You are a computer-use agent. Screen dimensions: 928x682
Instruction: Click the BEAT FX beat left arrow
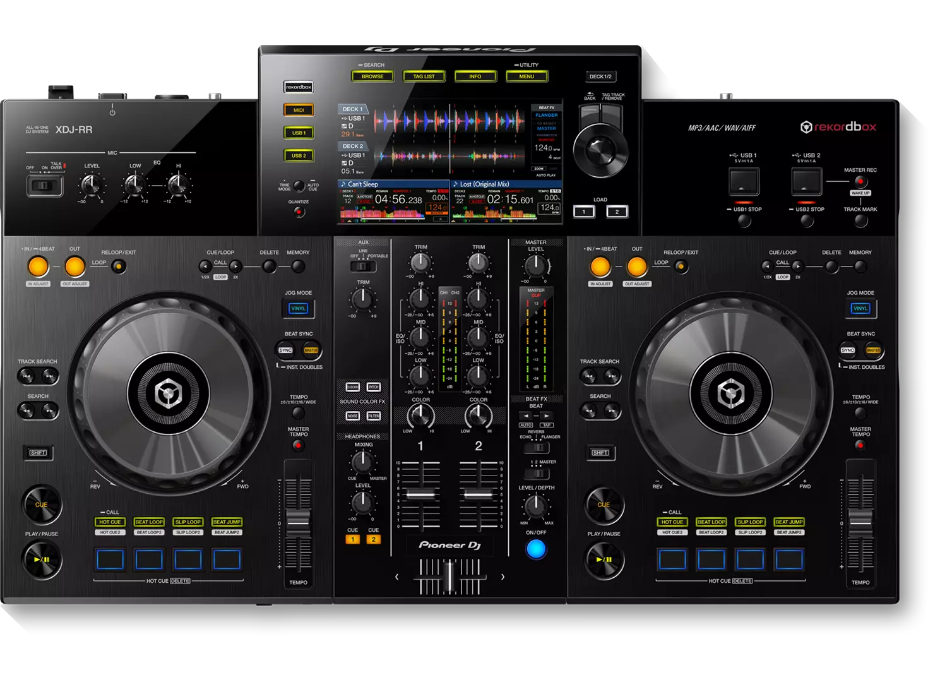526,416
